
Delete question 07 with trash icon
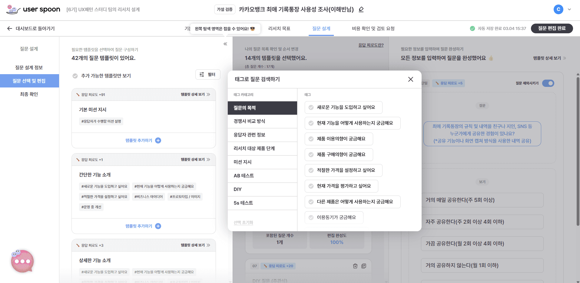tap(355, 266)
